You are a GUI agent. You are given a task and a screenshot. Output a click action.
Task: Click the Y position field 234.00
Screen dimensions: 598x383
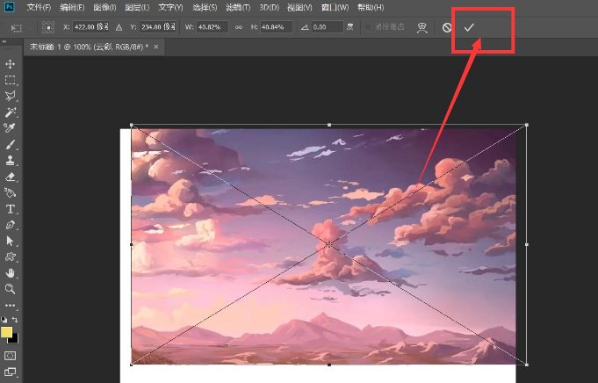click(x=158, y=27)
